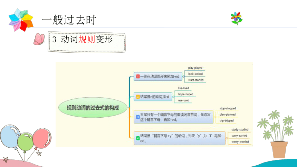The height and width of the screenshot is (167, 297).
Task: Click the slide title "一般过去时"
Action: point(69,20)
